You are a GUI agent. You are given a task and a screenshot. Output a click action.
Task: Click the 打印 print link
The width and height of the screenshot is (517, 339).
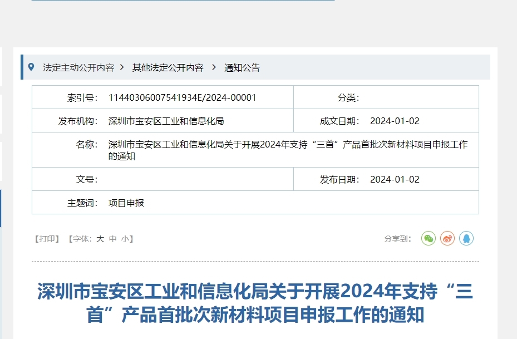tap(47, 239)
